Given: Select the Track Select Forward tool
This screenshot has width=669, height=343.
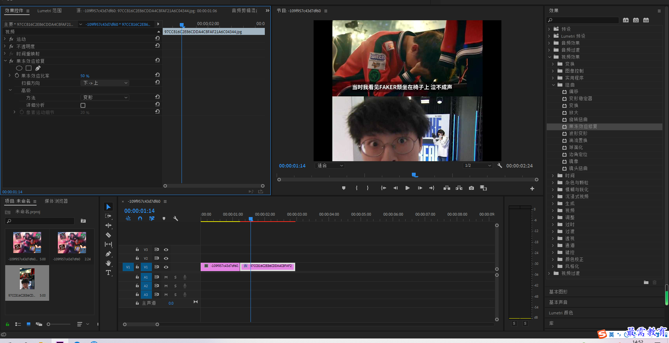Looking at the screenshot, I should [x=108, y=216].
